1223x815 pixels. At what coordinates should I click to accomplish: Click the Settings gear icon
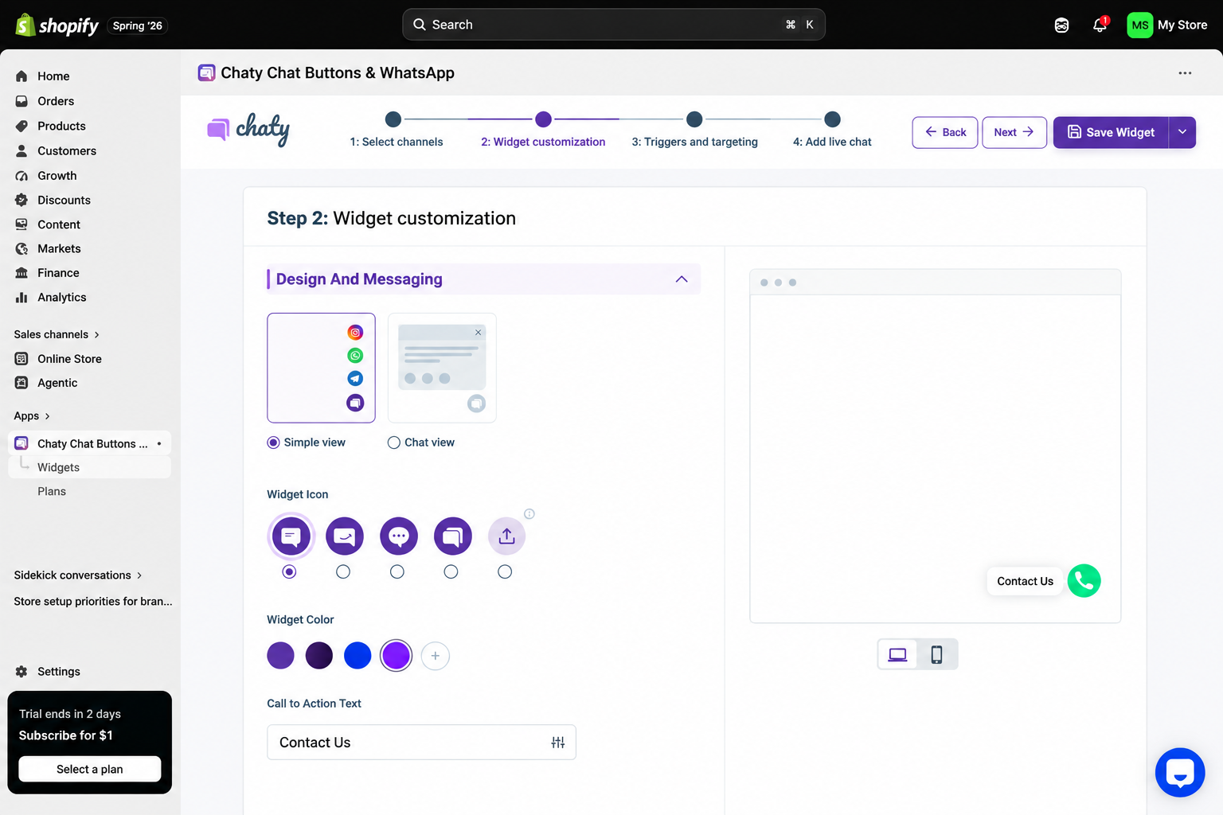click(21, 672)
